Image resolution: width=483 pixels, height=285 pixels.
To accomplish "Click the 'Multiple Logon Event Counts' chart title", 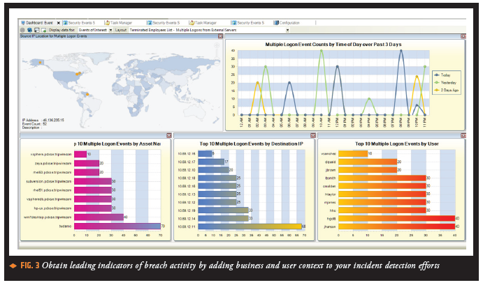I will point(333,45).
